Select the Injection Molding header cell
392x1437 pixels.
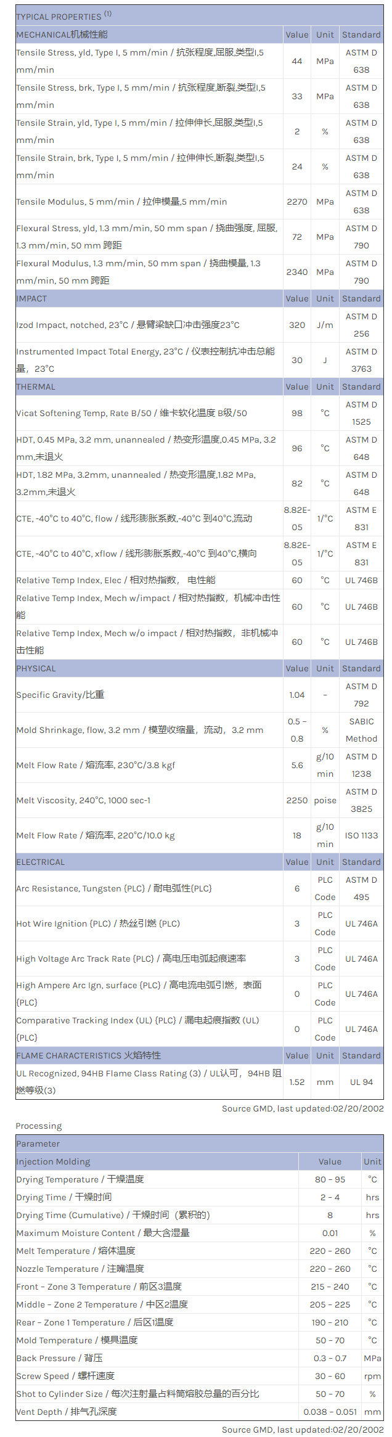click(x=54, y=1162)
